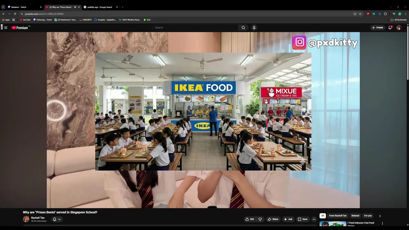
Task: Click the Ask button
Action: (x=288, y=219)
